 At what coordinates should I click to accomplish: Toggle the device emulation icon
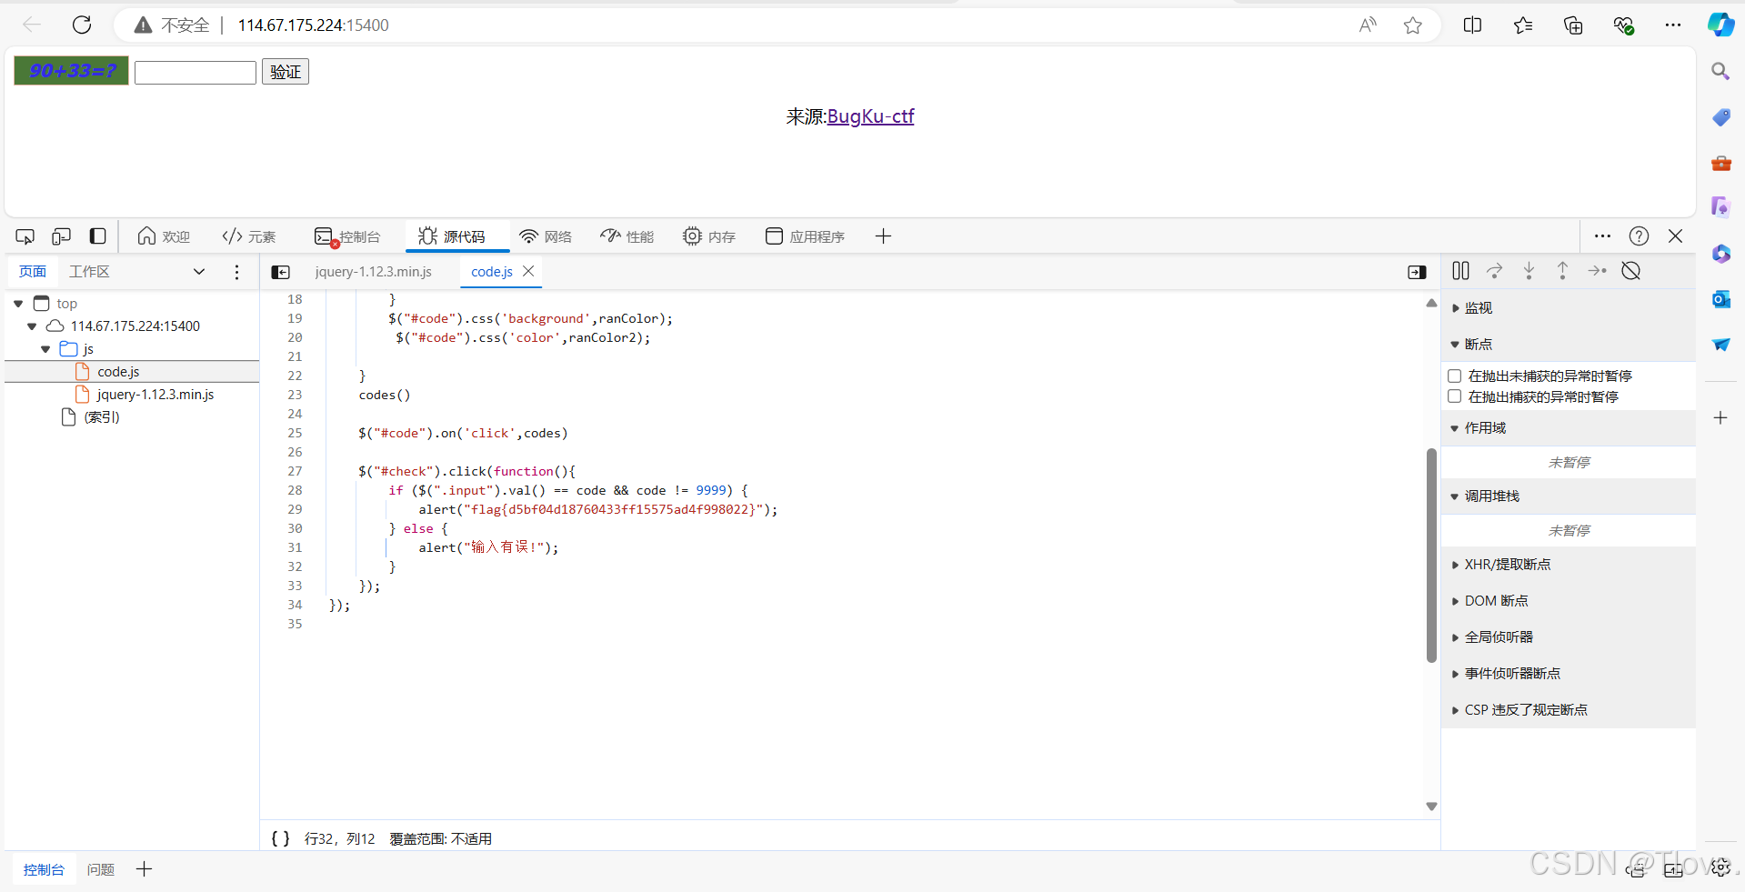pos(61,236)
